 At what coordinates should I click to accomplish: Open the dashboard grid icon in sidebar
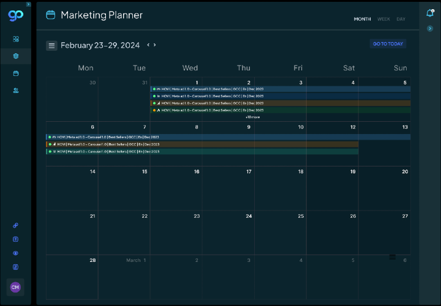[16, 39]
